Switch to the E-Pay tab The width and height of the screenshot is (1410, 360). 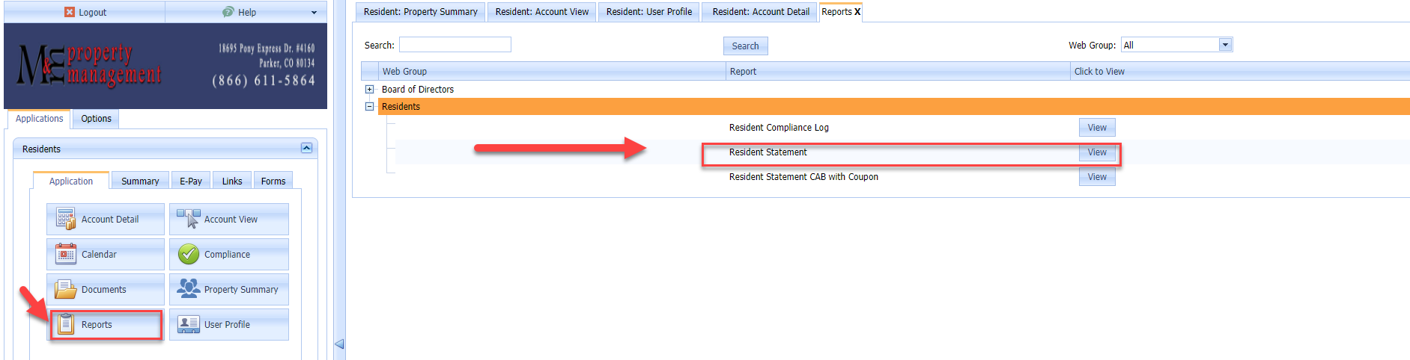191,181
